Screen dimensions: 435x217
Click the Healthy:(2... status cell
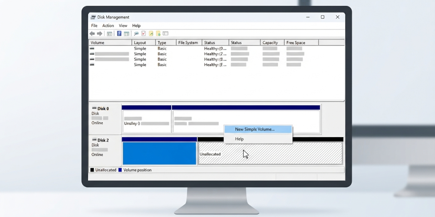click(215, 54)
